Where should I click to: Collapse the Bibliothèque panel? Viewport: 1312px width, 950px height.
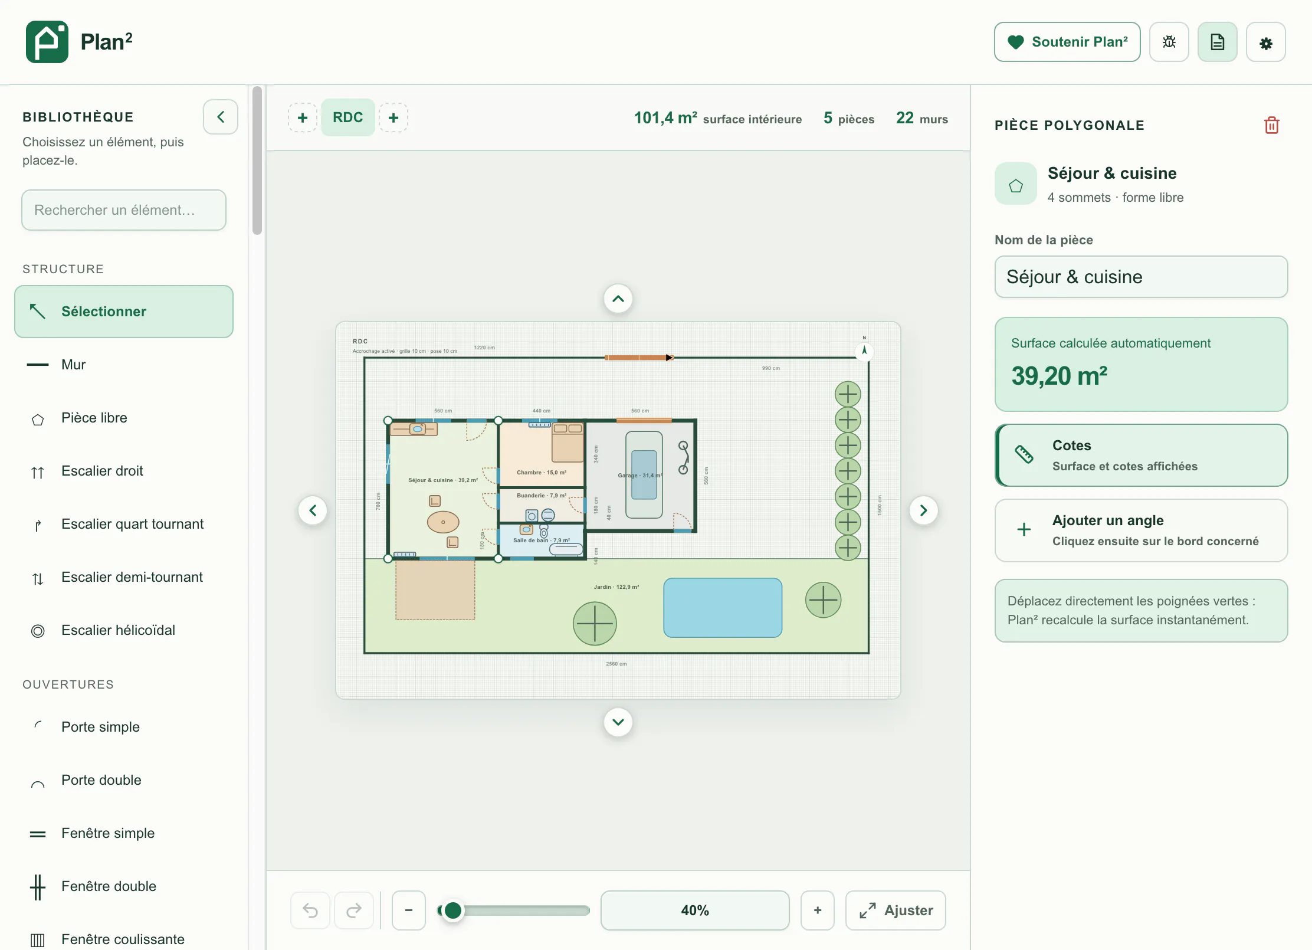221,117
